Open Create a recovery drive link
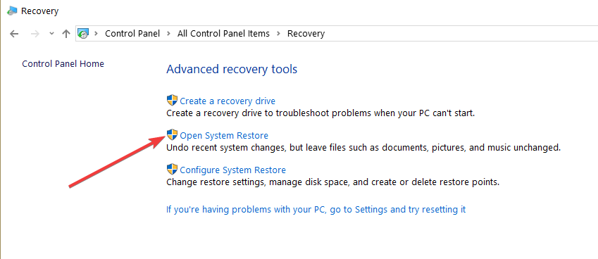 [228, 101]
